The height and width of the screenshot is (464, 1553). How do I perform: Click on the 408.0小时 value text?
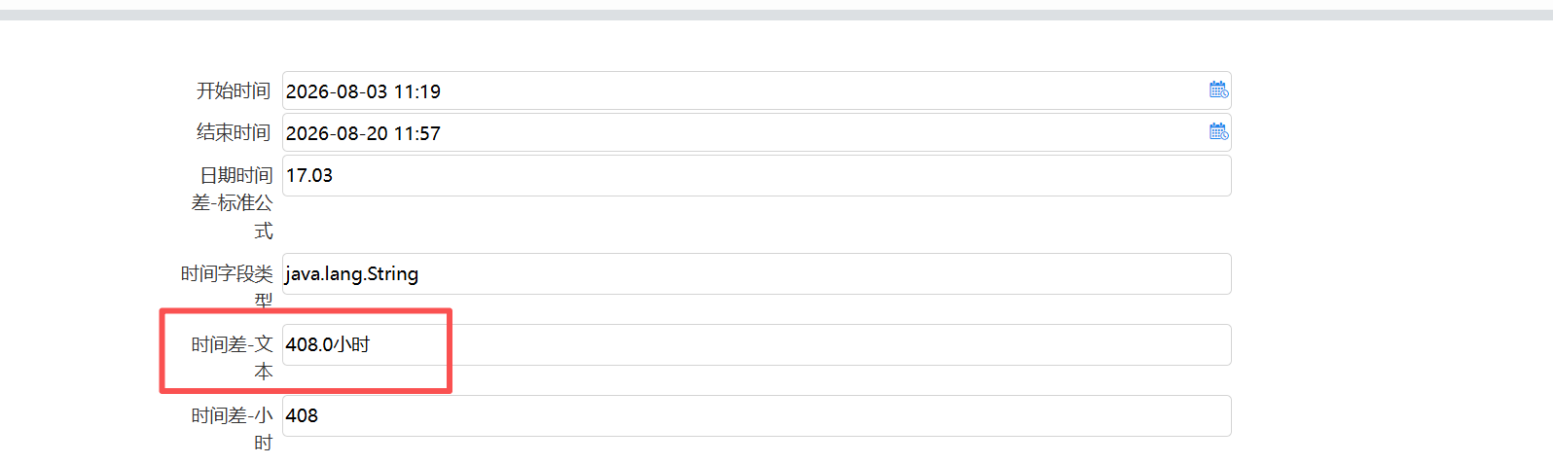[328, 344]
